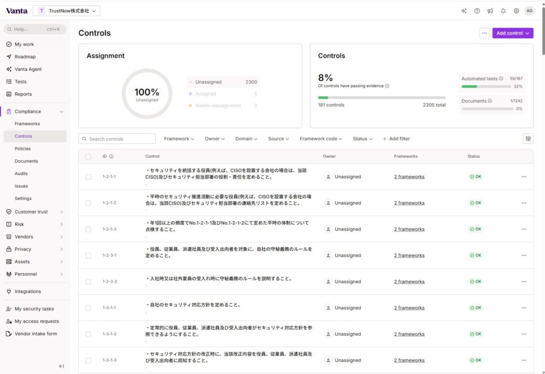Open the Vendor intake form menu item
The image size is (545, 374).
point(36,334)
